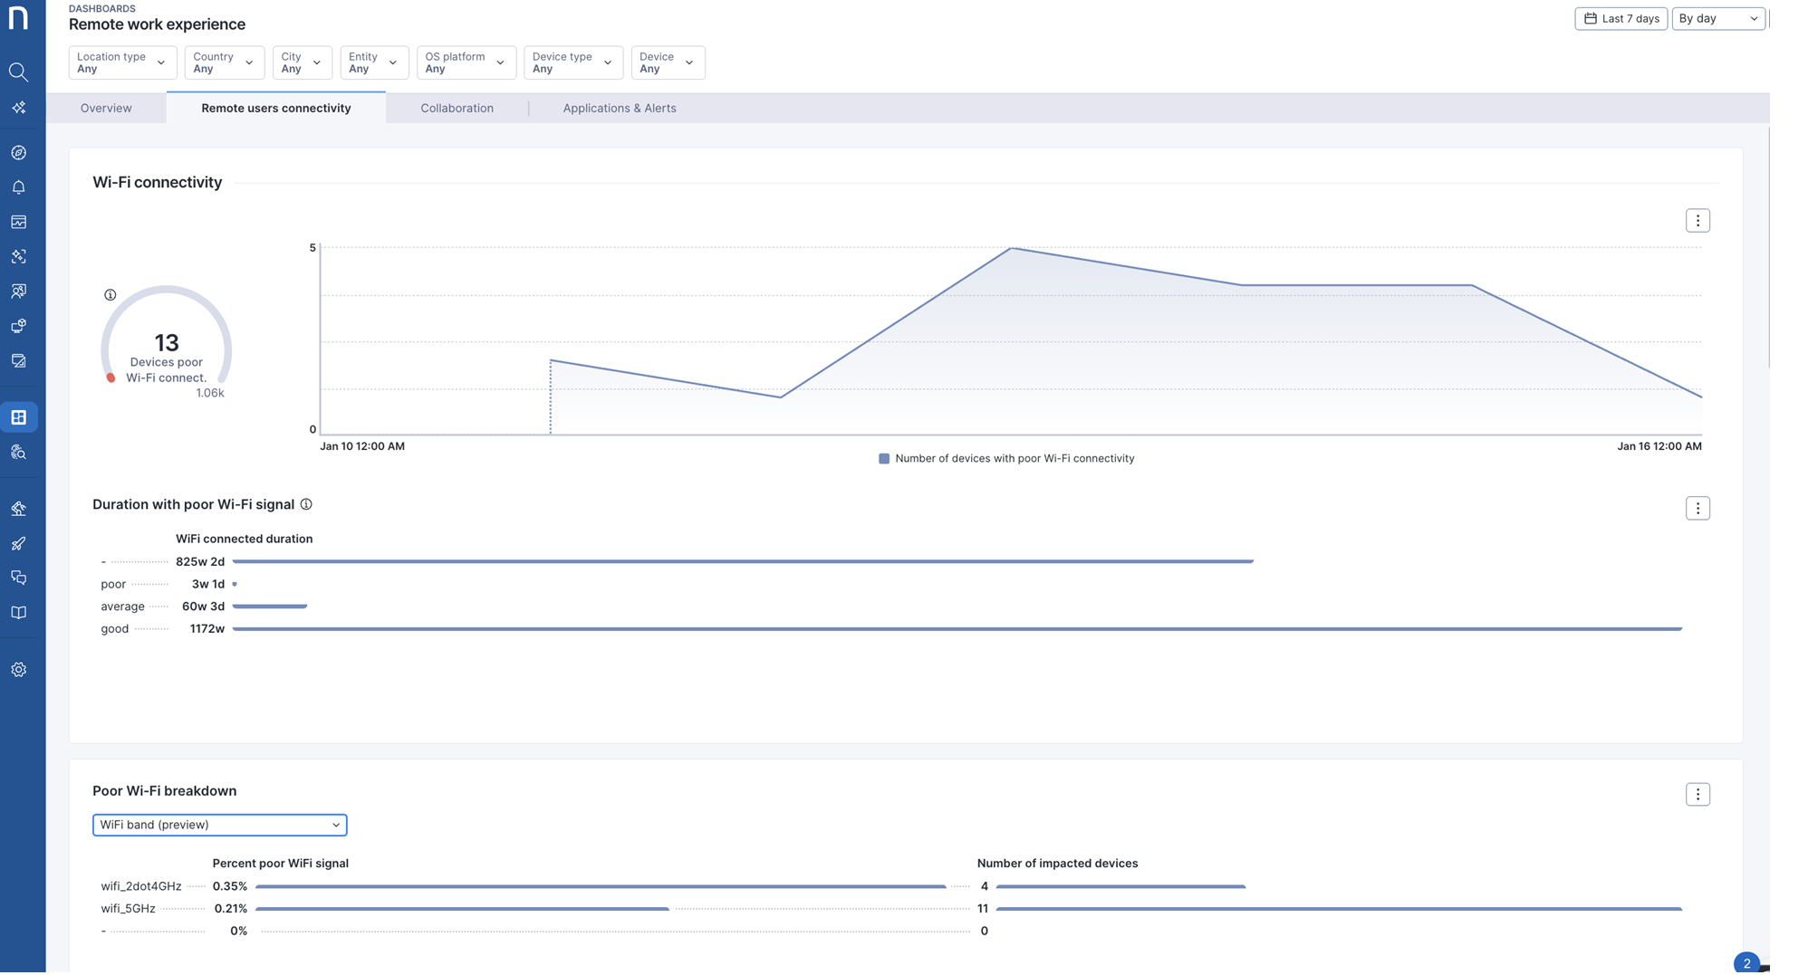The image size is (1818, 975).
Task: Click the good WiFi connected duration bar
Action: (x=957, y=628)
